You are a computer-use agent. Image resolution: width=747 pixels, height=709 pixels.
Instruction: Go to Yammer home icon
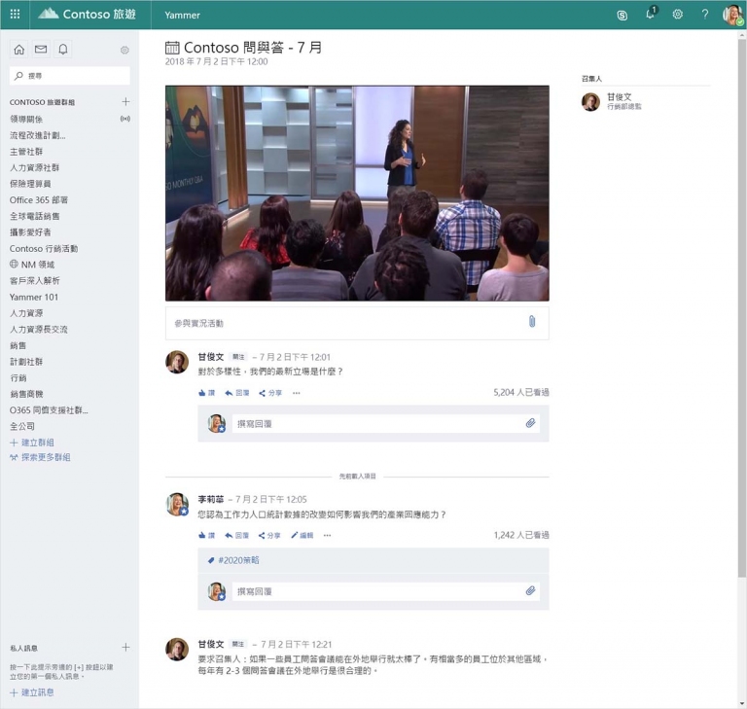19,49
